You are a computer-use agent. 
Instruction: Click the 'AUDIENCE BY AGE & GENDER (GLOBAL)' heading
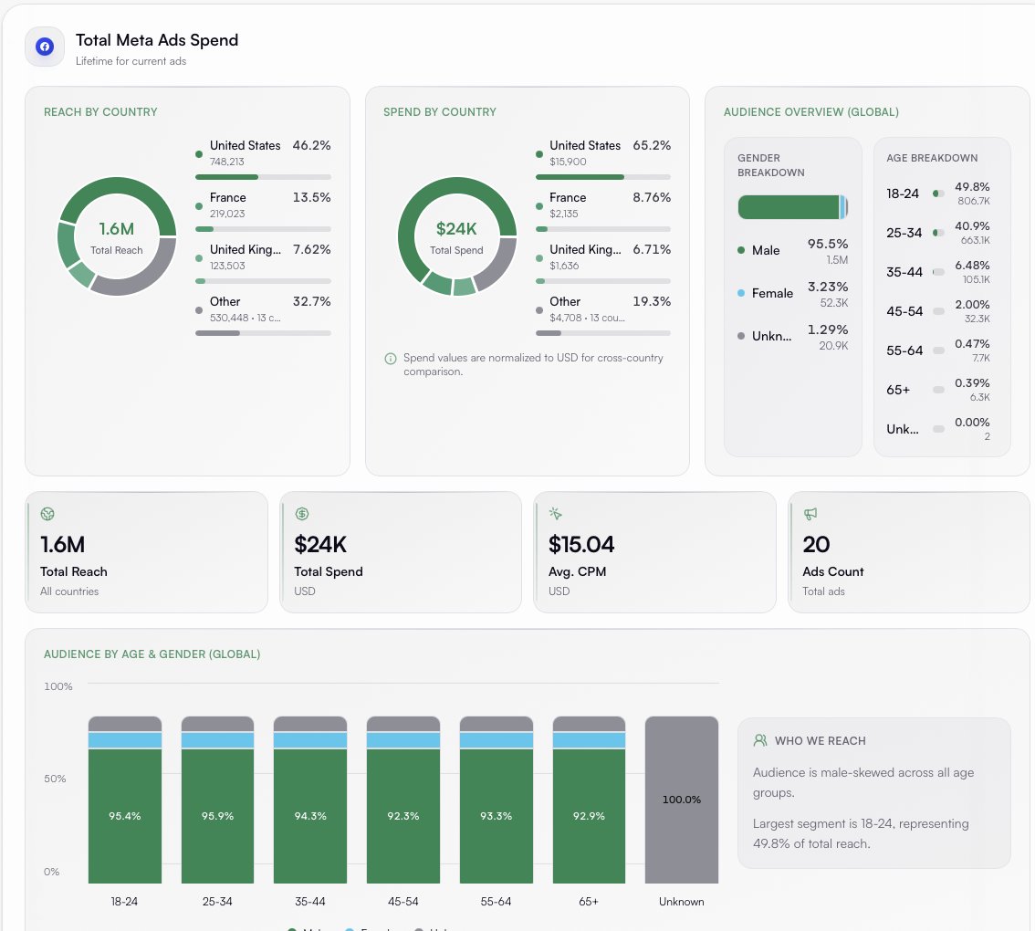click(152, 654)
